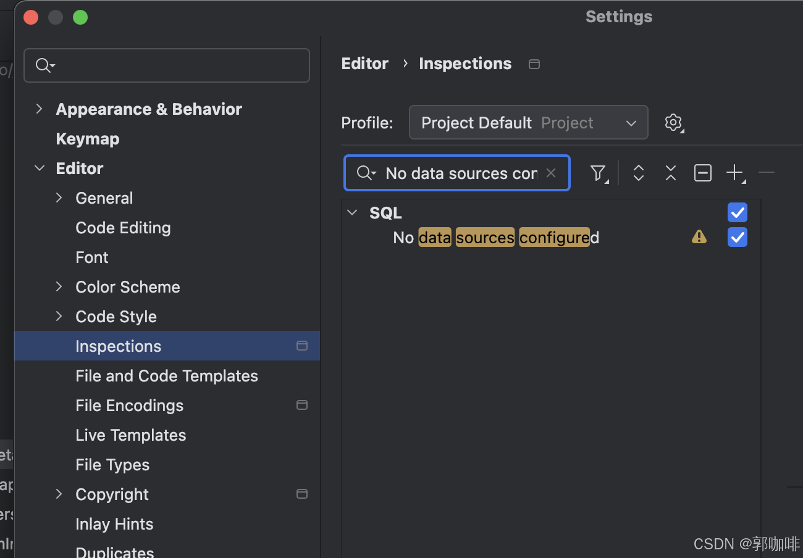The width and height of the screenshot is (803, 558).
Task: Click the project-level marker beside Inspections breadcrumb
Action: [x=534, y=64]
